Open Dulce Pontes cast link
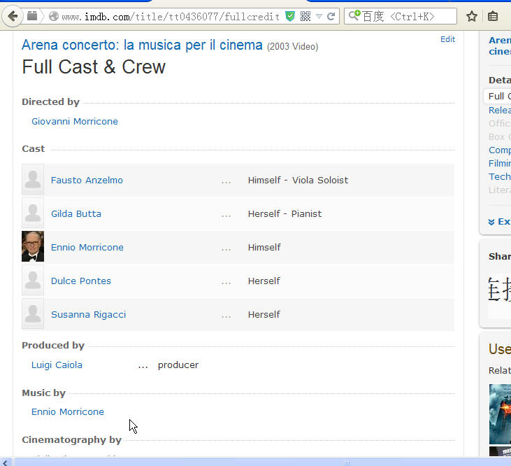 tap(81, 281)
